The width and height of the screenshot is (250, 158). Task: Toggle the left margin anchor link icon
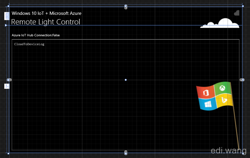pyautogui.click(x=9, y=80)
